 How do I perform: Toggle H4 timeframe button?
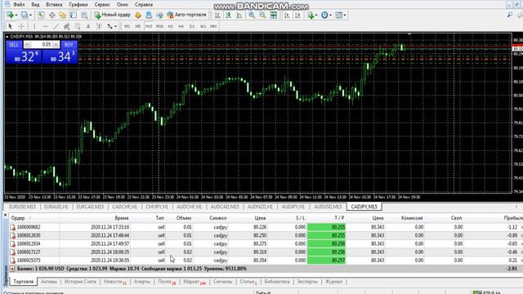tap(181, 26)
